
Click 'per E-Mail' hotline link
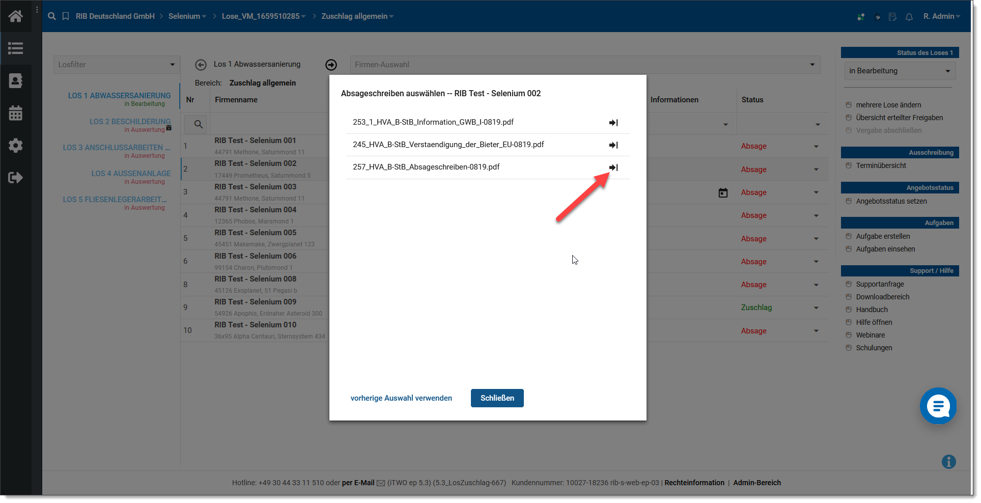coord(358,483)
